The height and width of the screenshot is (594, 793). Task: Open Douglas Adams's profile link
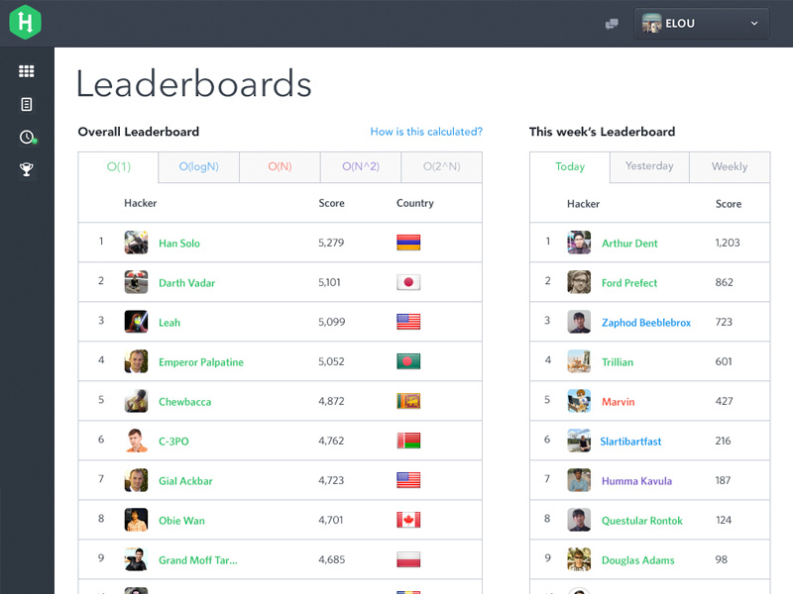click(637, 560)
